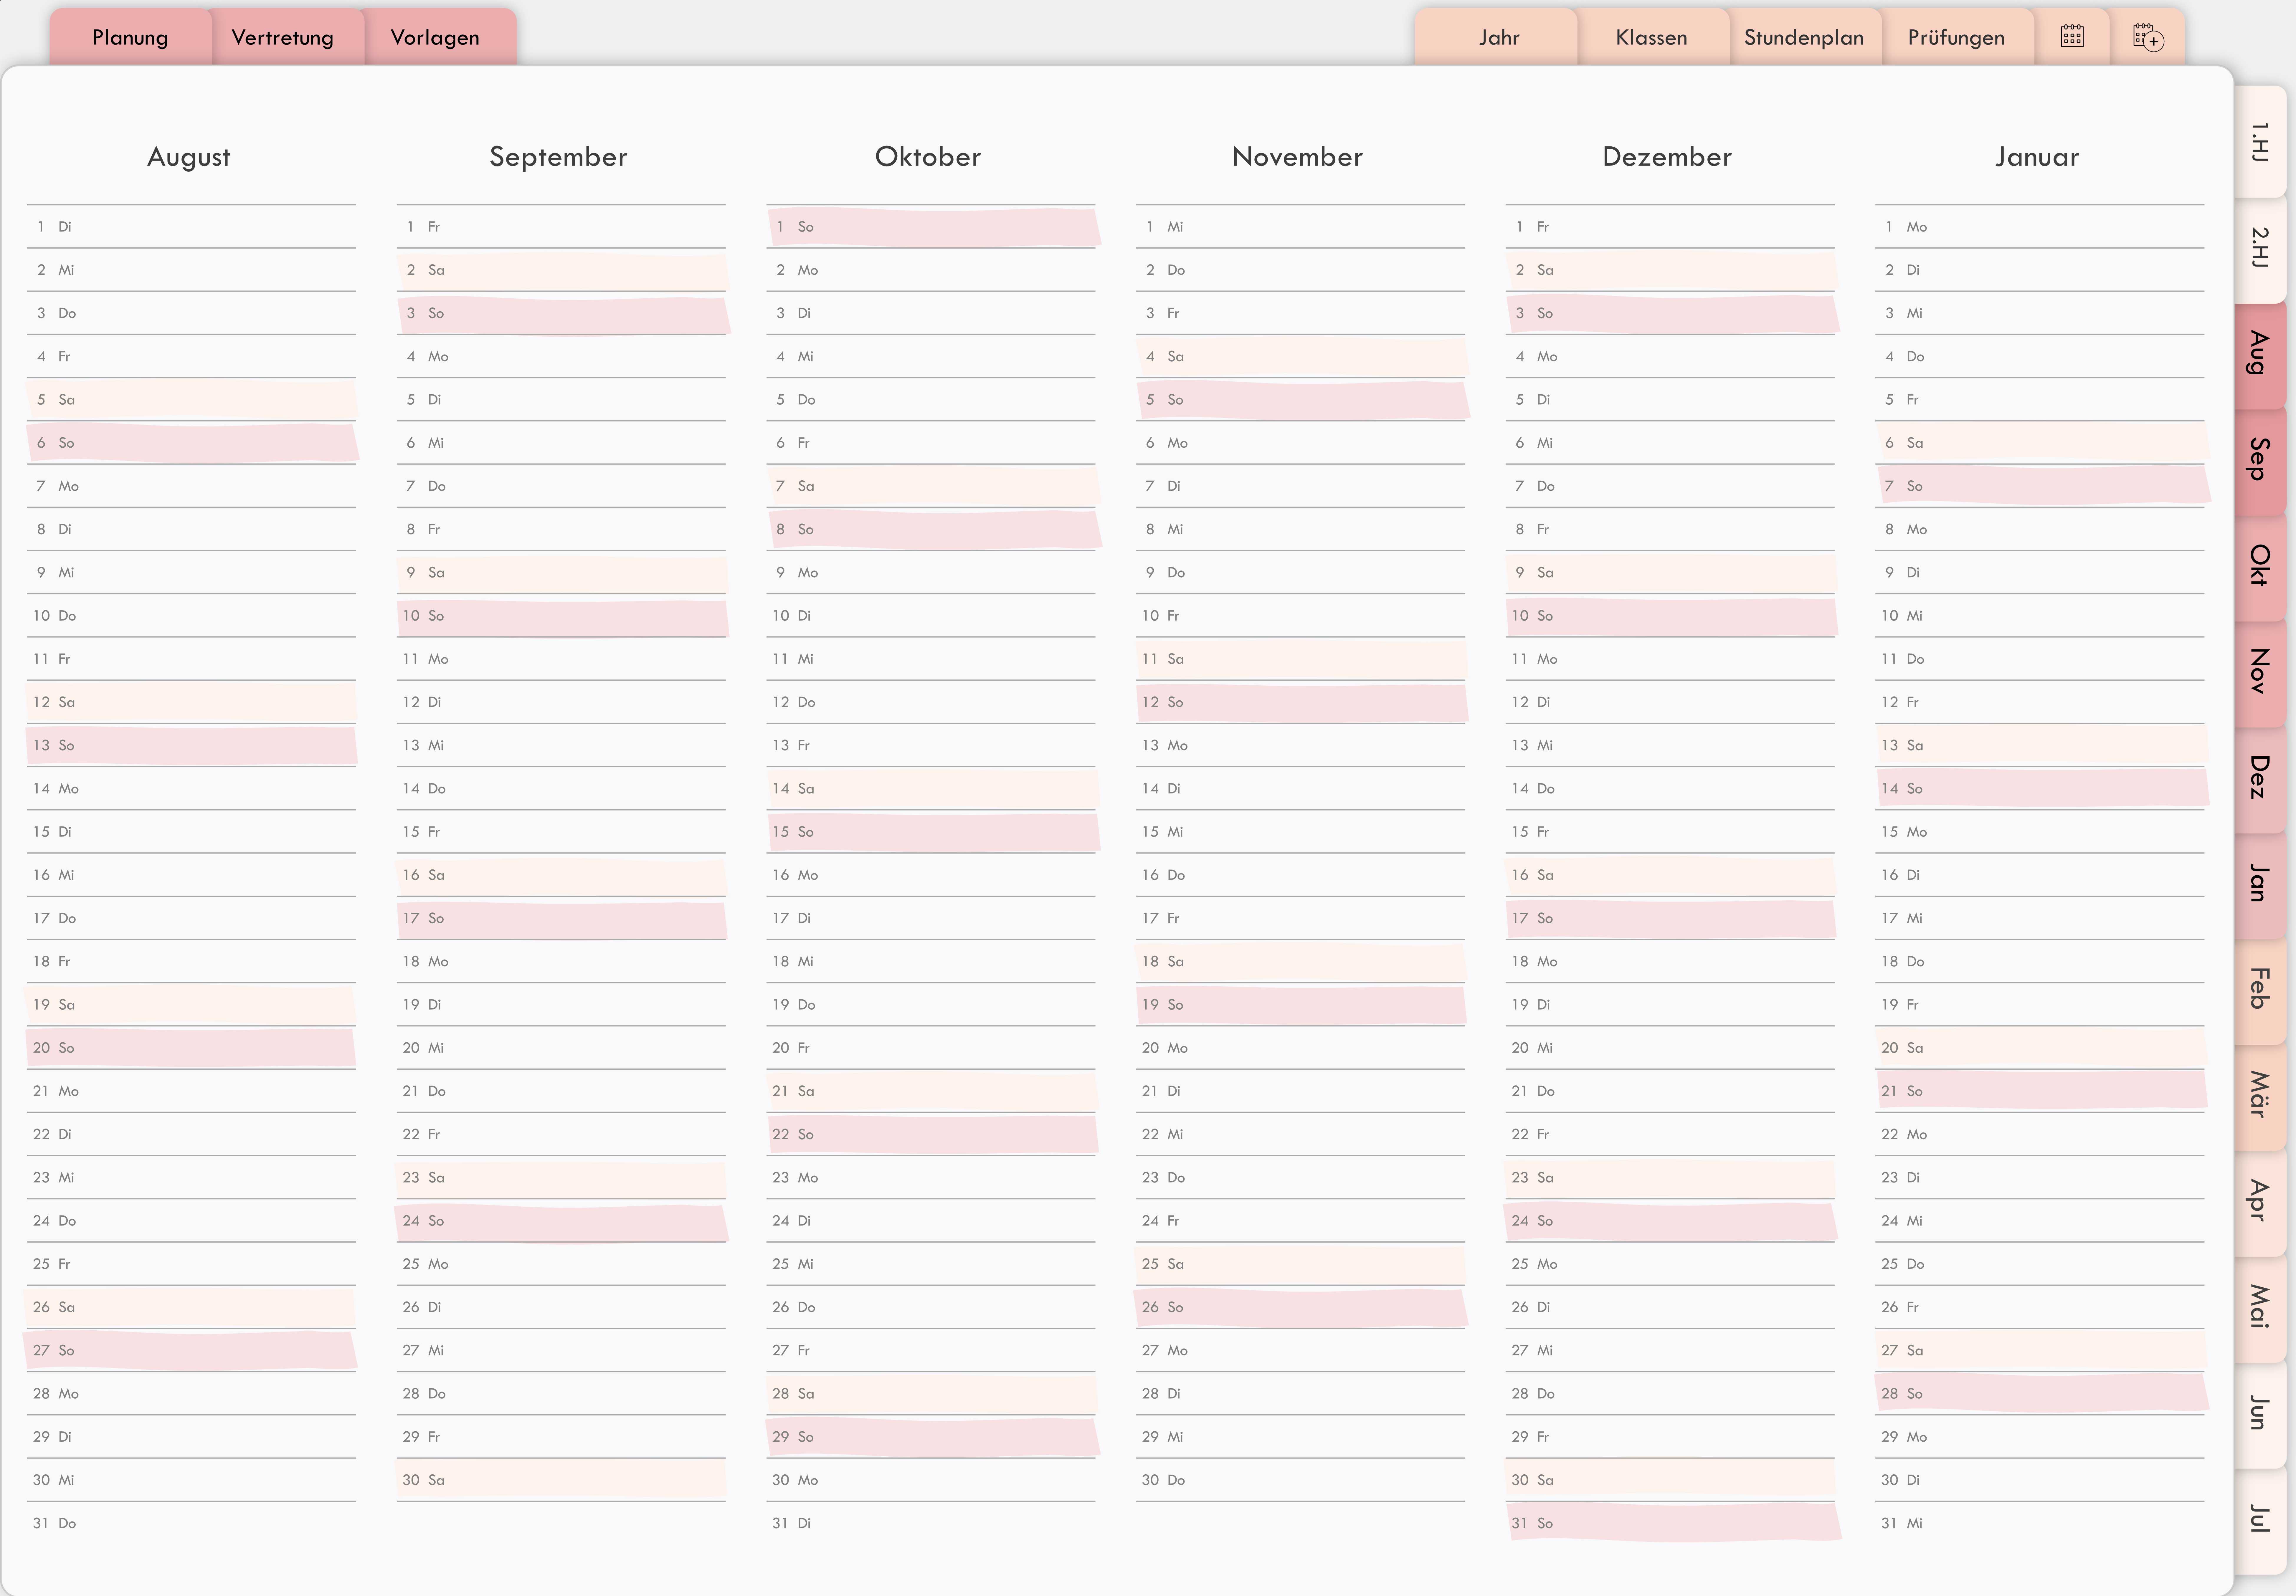Select the September '1 Fr' row

click(561, 227)
